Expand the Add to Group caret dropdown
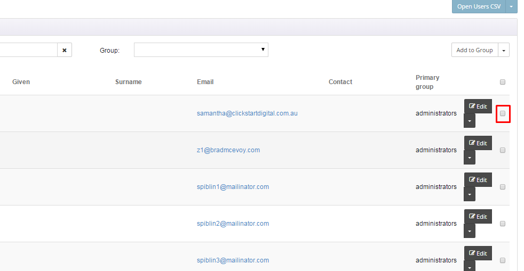Screen dimensions: 524x271 pos(504,50)
